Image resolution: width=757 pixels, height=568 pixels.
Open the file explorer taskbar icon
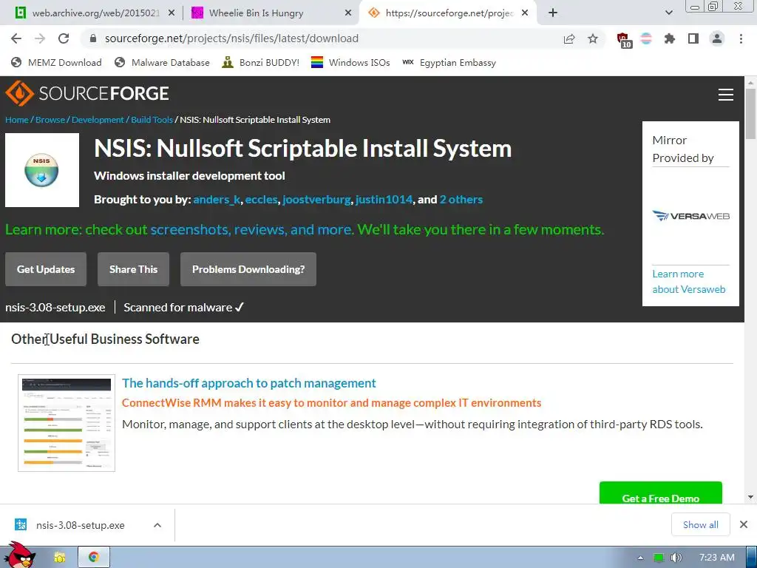pyautogui.click(x=59, y=558)
